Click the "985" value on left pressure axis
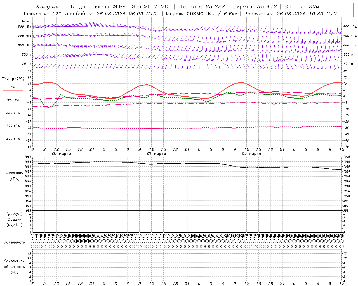This screenshot has height=286, width=358. [29, 211]
